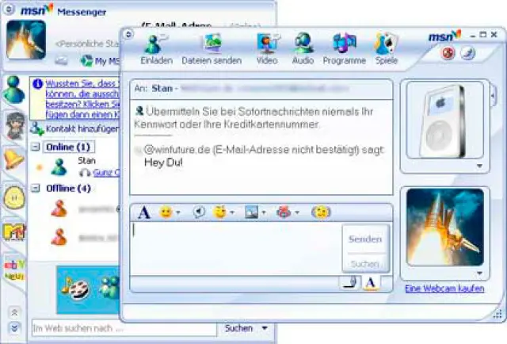This screenshot has height=344, width=507.
Task: Click the Einladen (invite) icon
Action: 156,44
